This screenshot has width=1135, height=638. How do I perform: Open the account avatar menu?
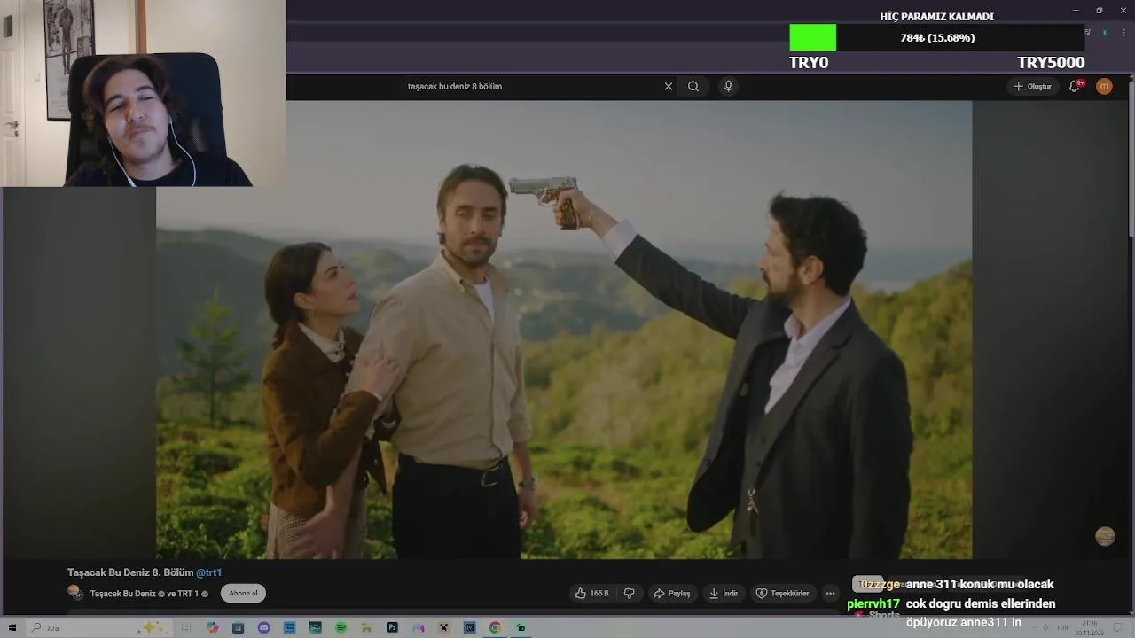click(x=1104, y=86)
